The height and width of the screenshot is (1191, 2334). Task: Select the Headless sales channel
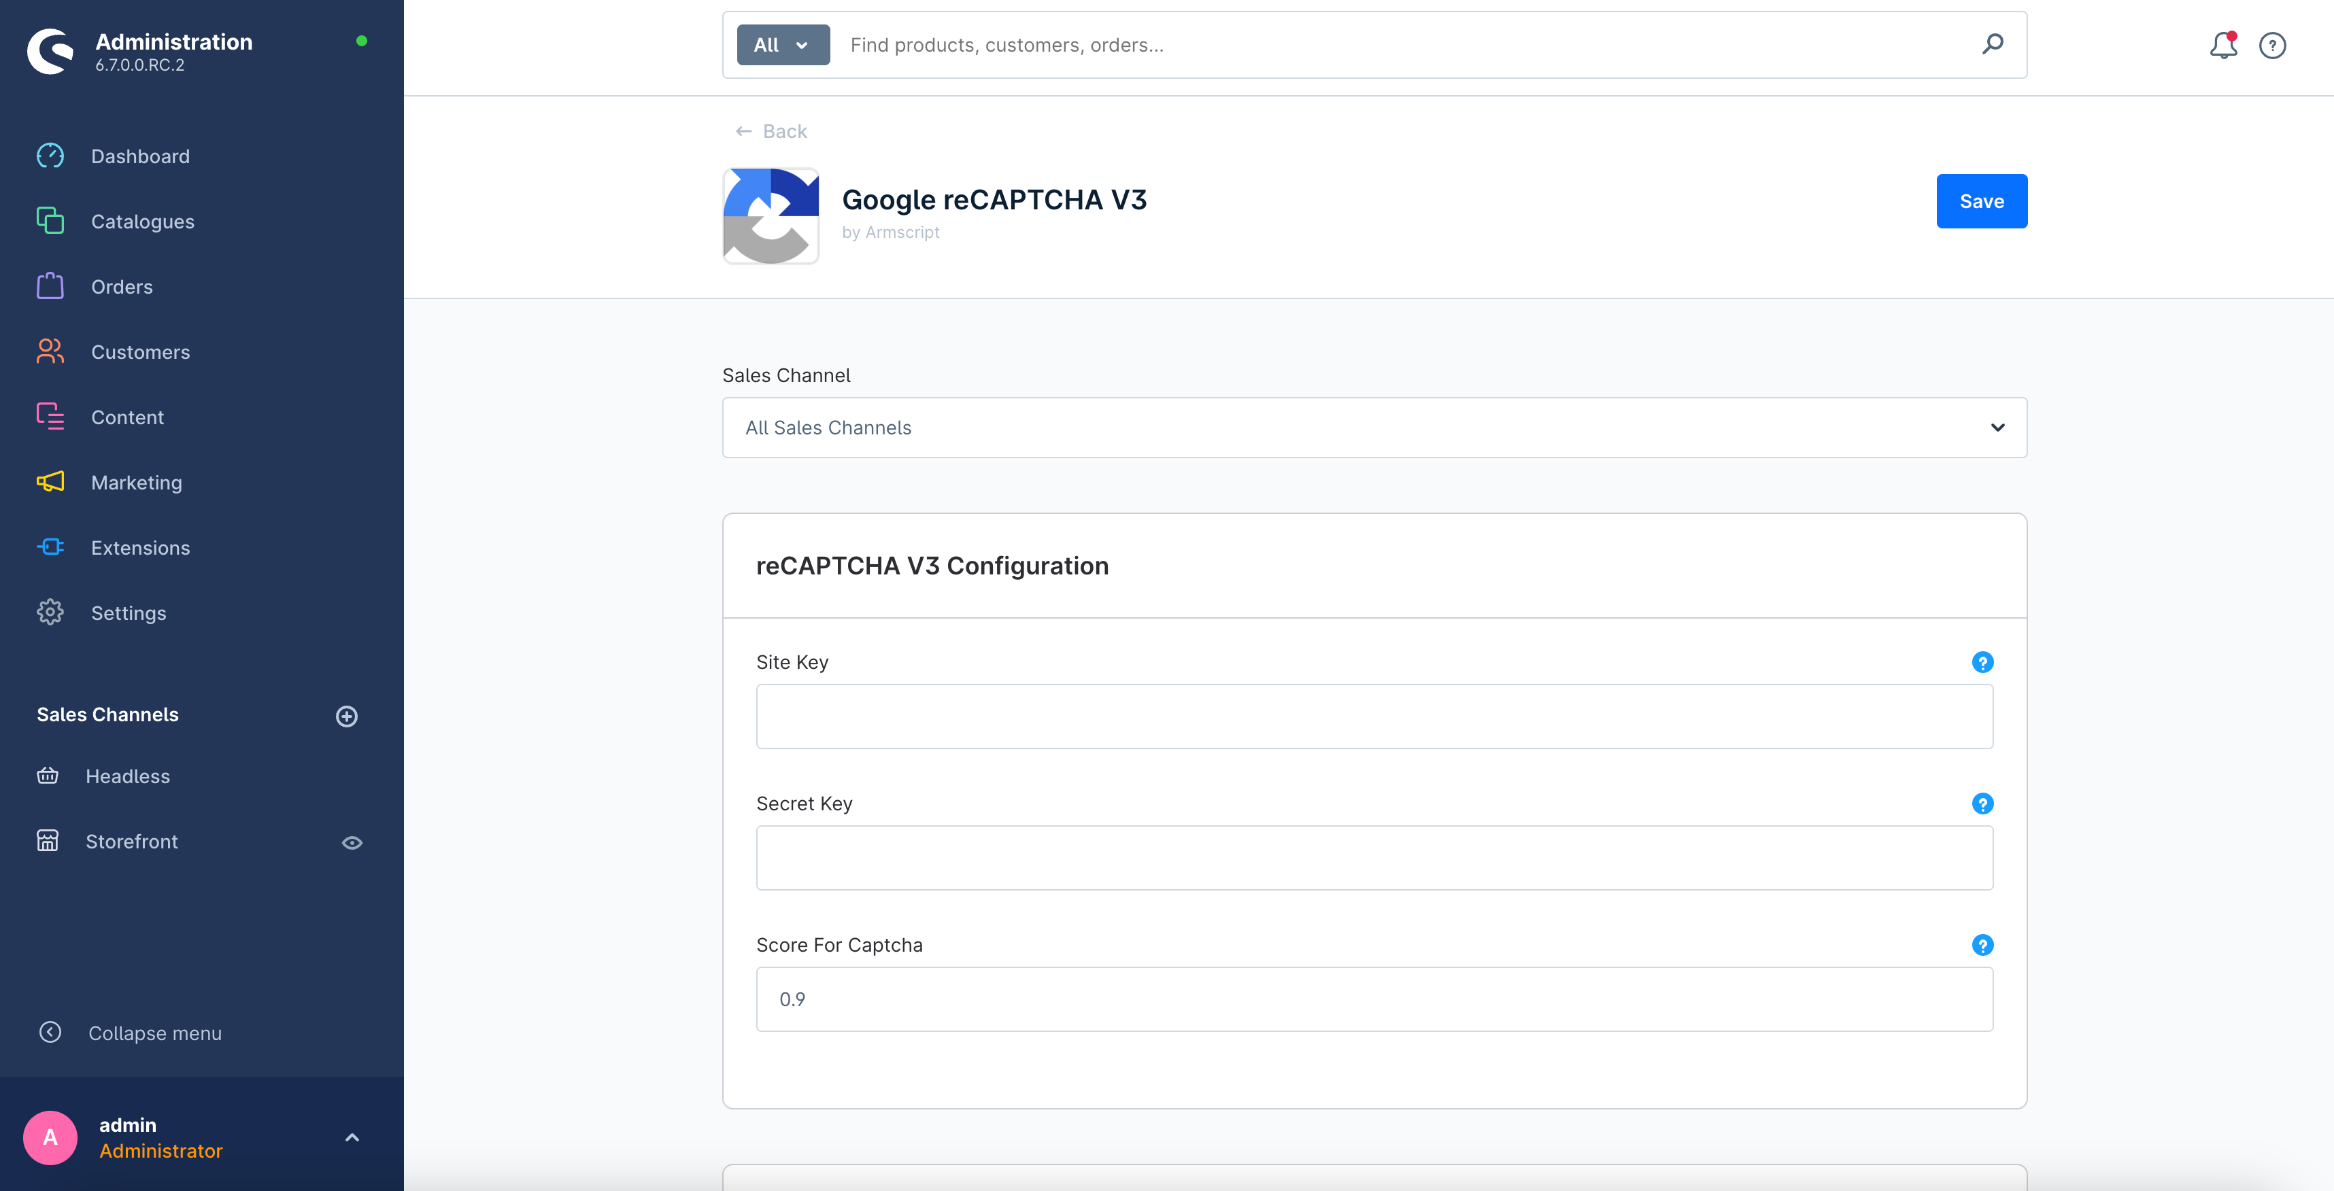[x=128, y=775]
